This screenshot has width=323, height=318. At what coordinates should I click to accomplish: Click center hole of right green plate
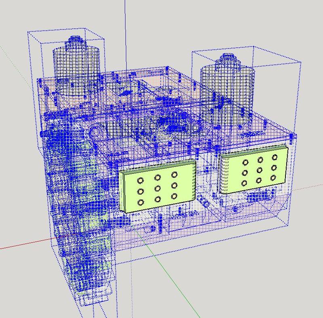tap(260, 170)
